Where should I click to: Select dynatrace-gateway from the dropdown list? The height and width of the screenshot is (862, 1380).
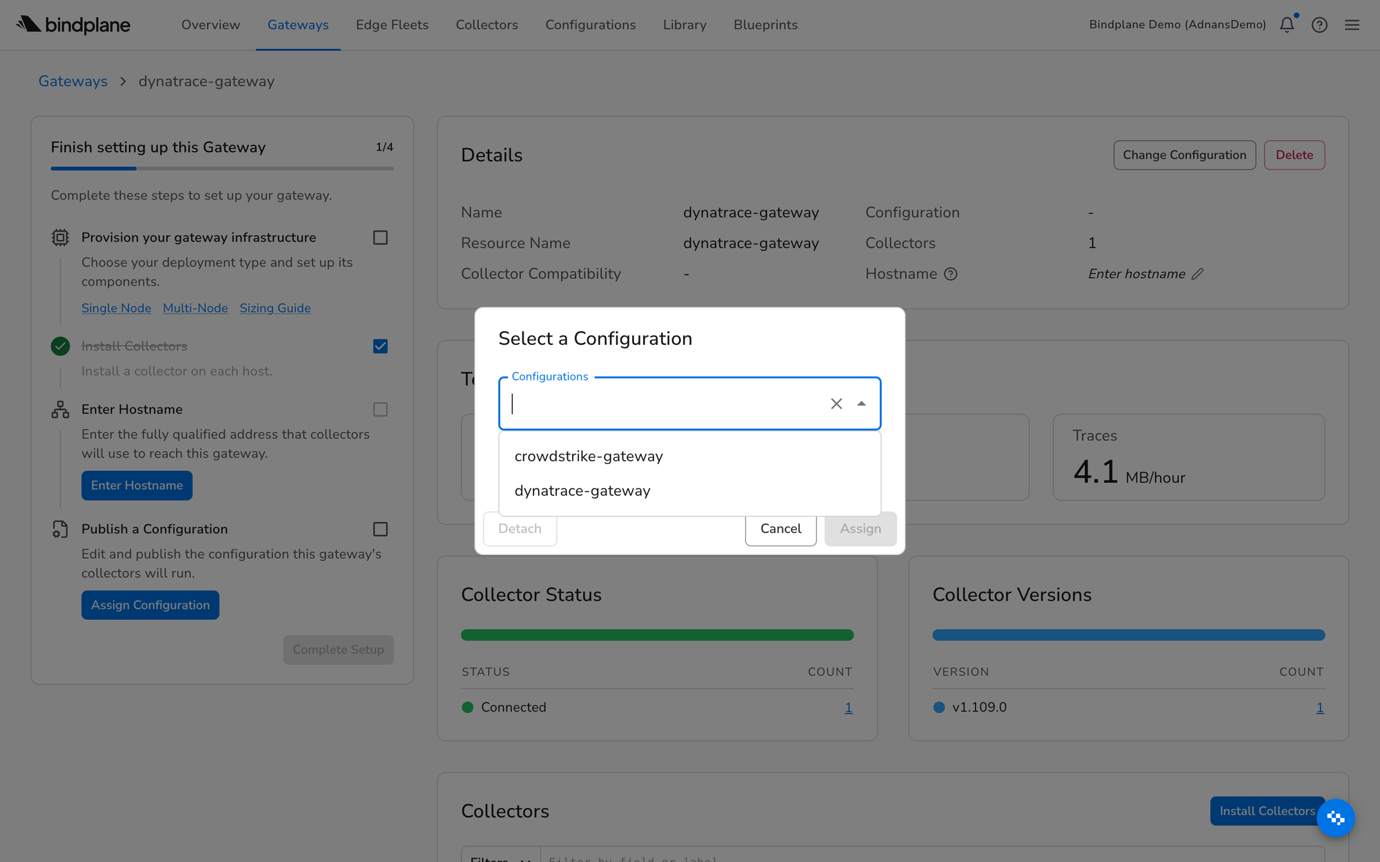[689, 490]
